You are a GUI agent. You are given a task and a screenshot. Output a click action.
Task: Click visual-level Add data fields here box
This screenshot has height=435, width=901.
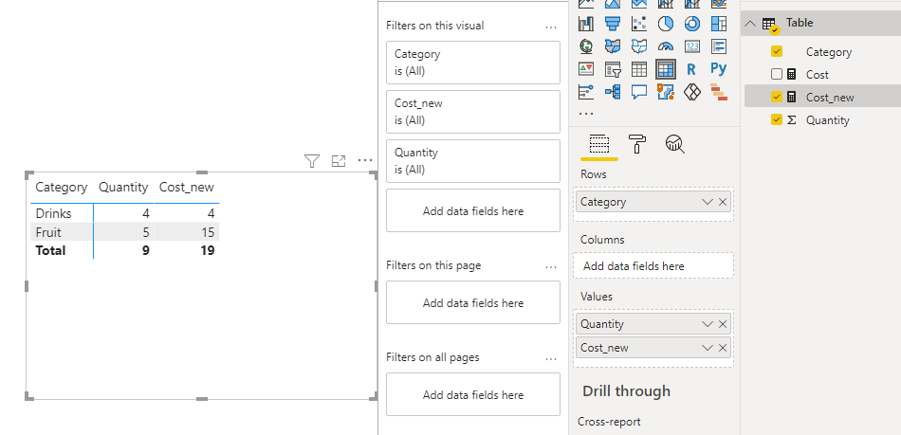(473, 210)
